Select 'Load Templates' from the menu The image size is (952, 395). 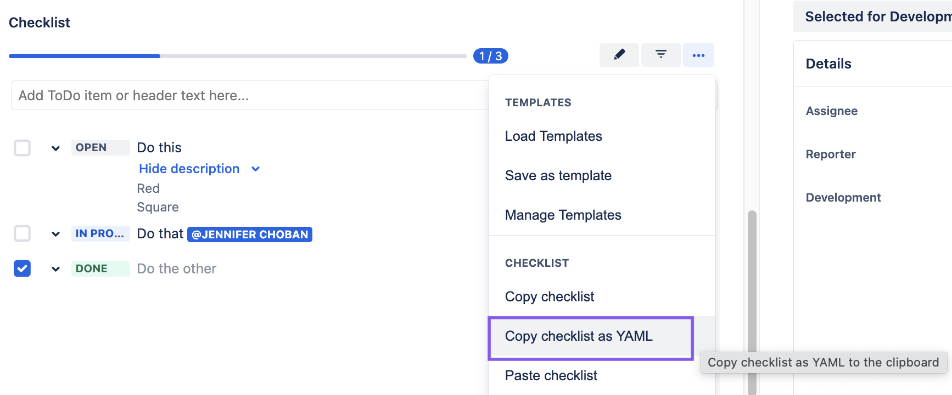click(x=553, y=136)
